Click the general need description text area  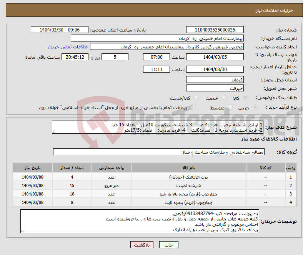(158, 127)
